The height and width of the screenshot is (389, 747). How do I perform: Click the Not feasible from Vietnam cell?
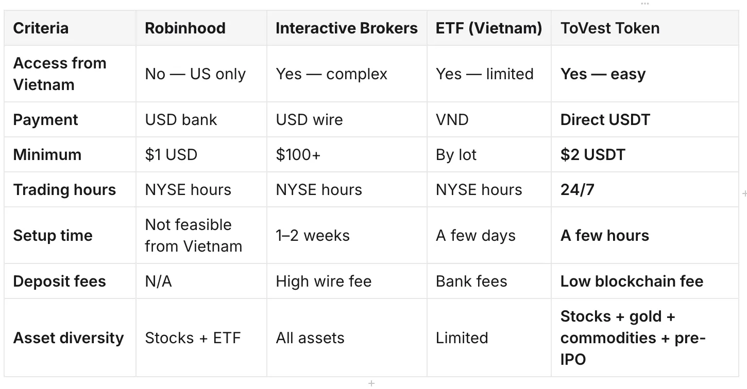coord(201,235)
